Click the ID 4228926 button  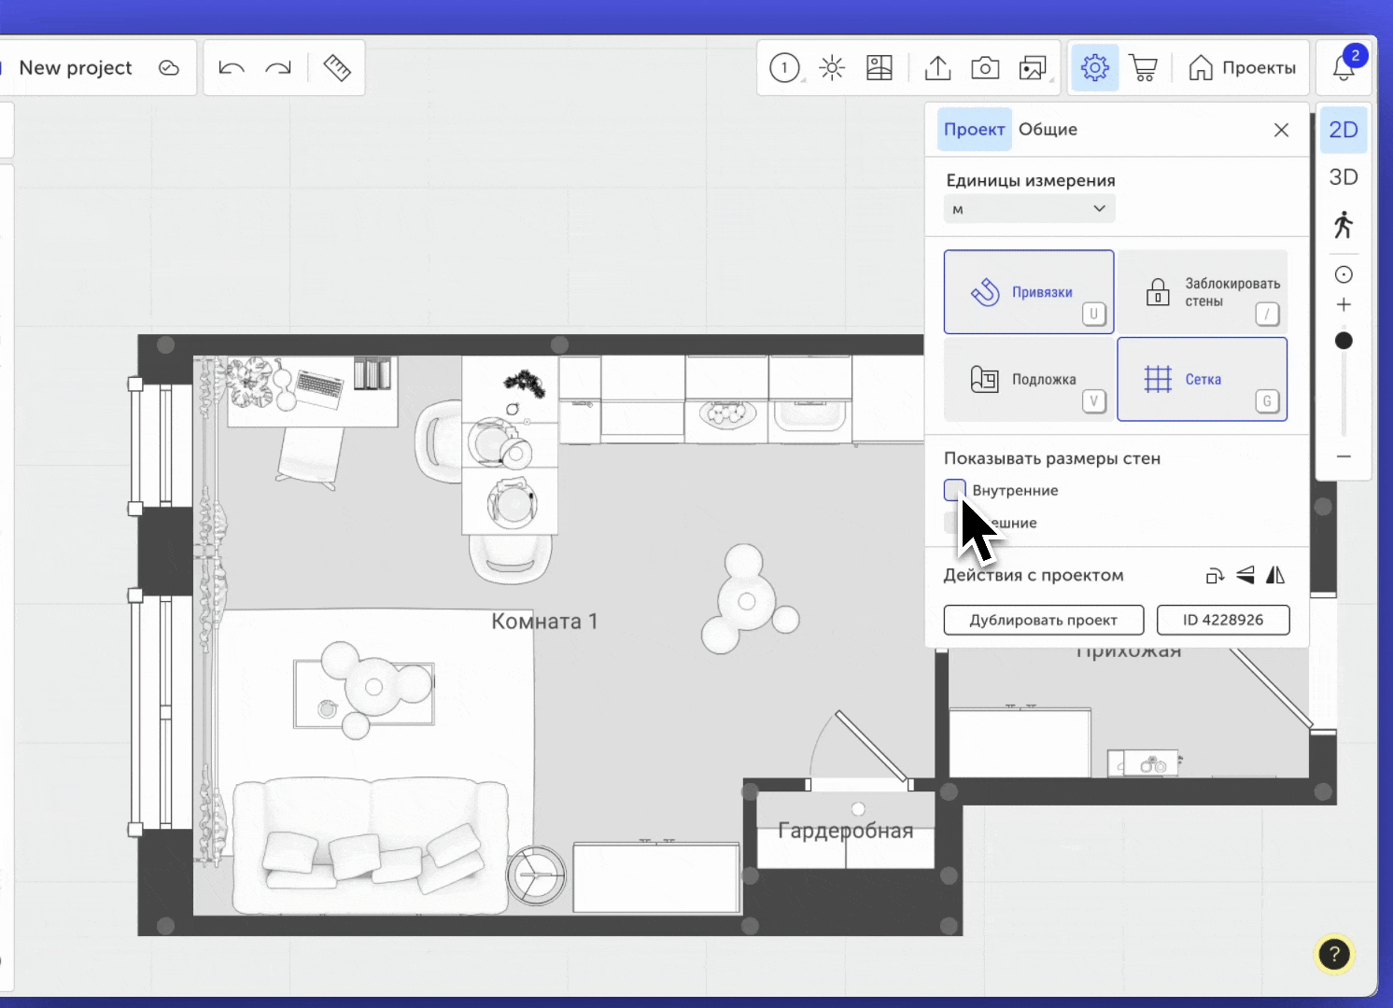(x=1223, y=620)
